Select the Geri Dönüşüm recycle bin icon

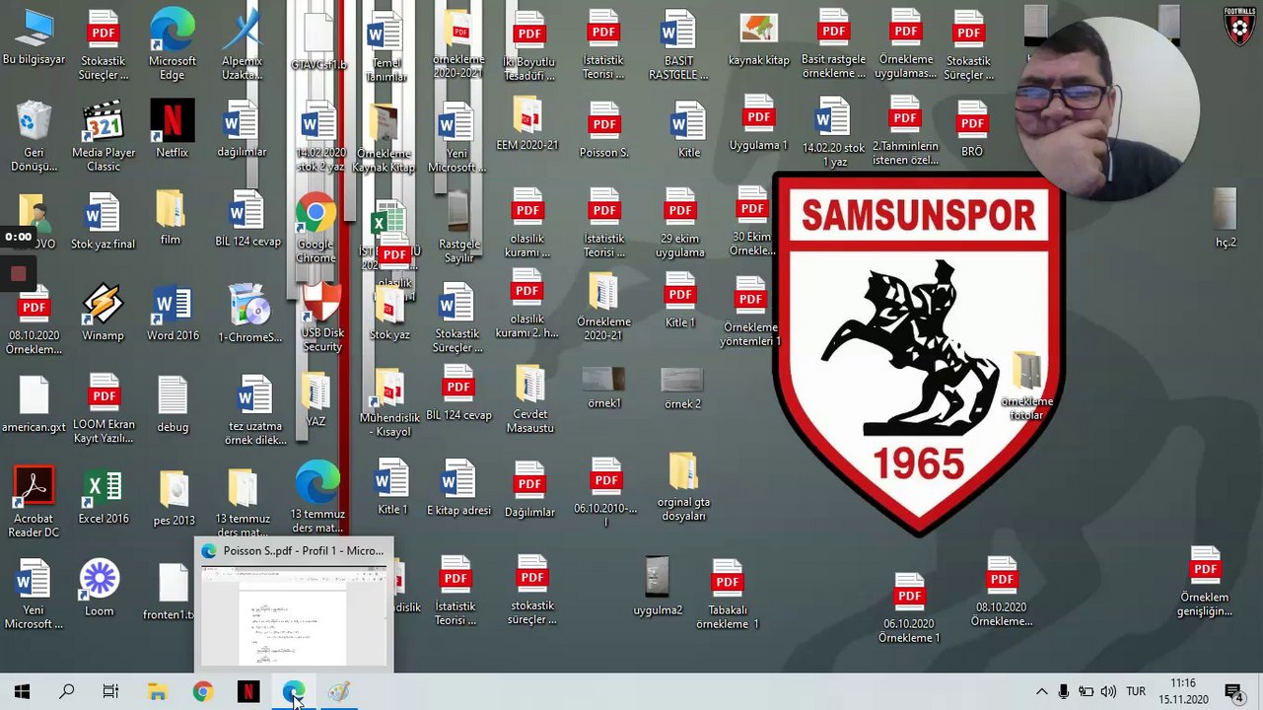[35, 135]
